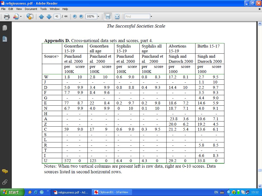
Task: Expand the zoom percentage dropdown
Action: click(98, 17)
